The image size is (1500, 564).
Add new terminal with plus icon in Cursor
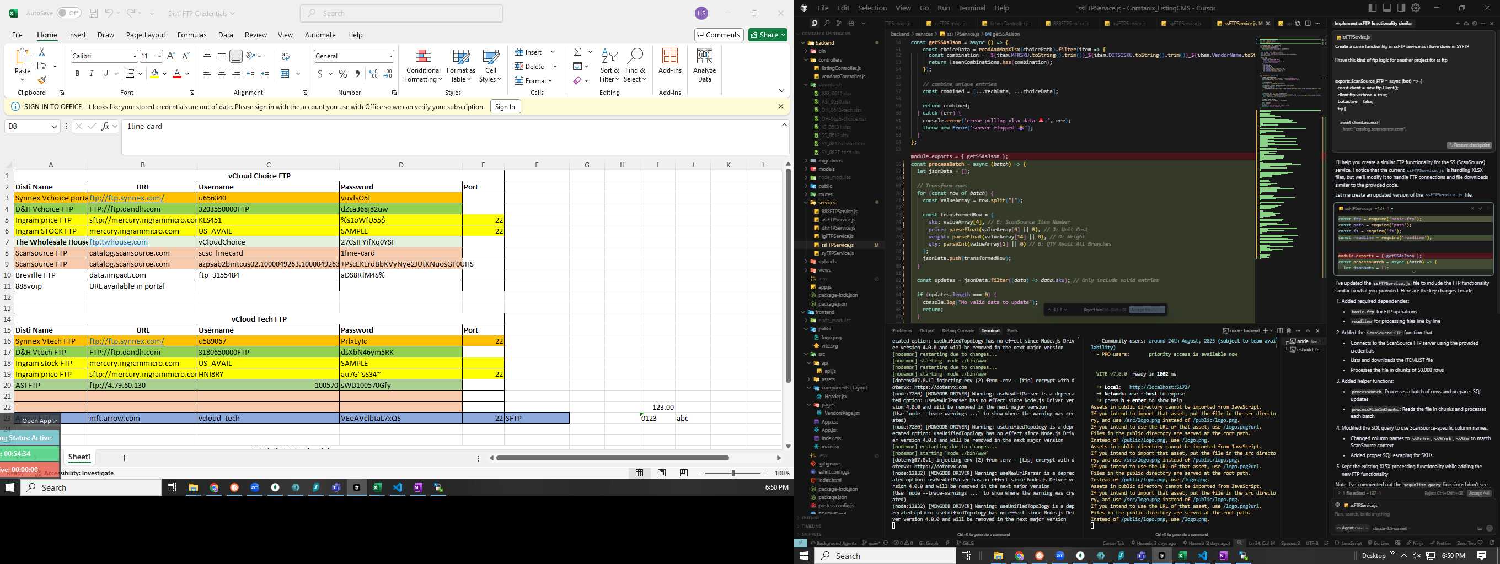(1264, 330)
